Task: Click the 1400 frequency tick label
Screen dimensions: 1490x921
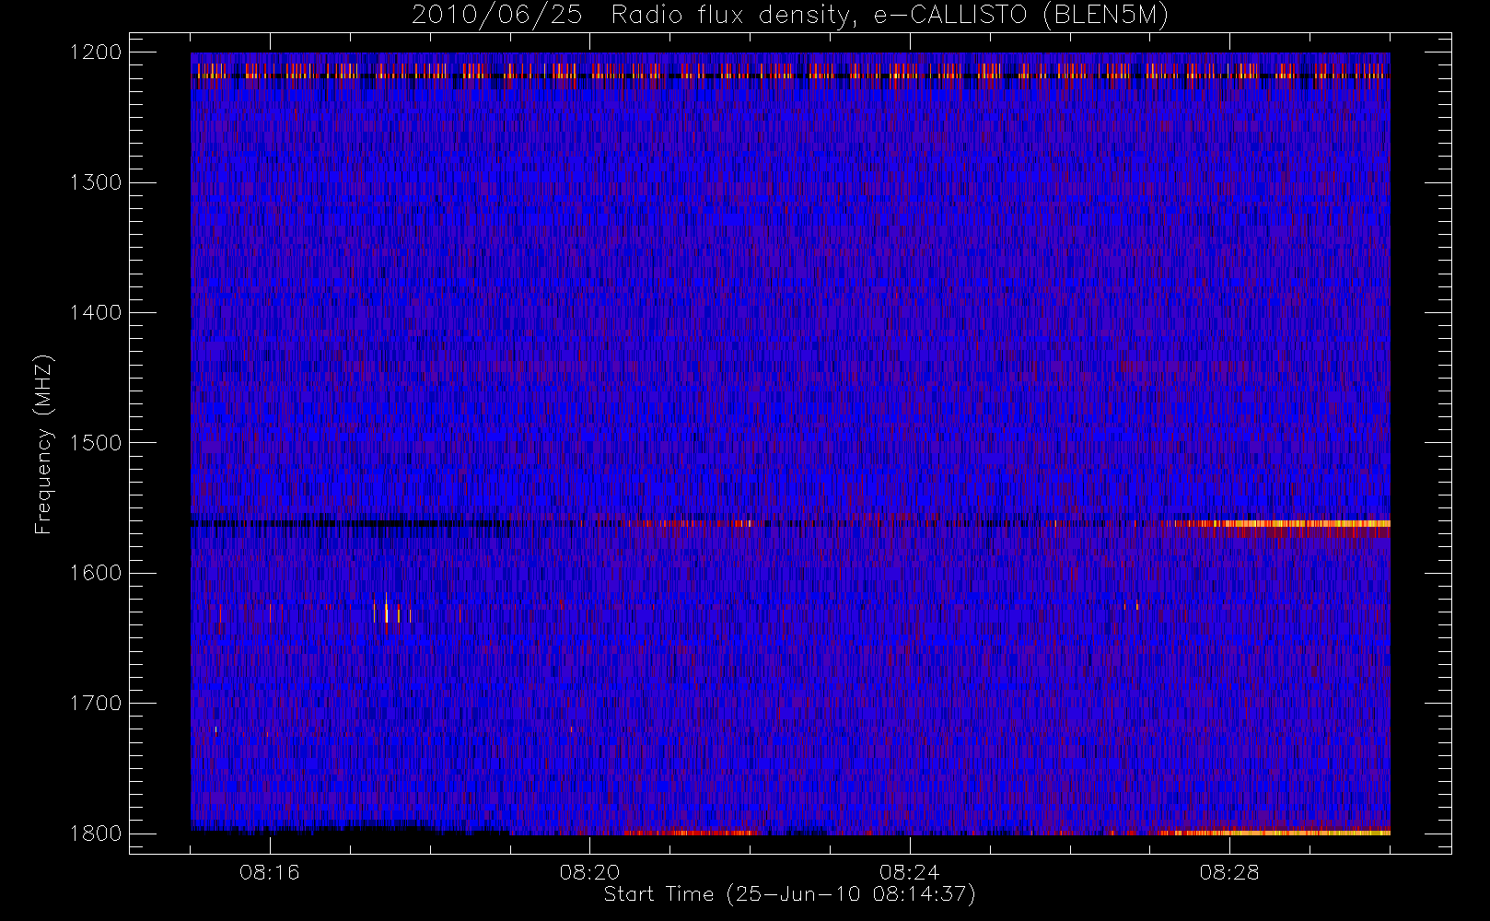Action: tap(96, 312)
